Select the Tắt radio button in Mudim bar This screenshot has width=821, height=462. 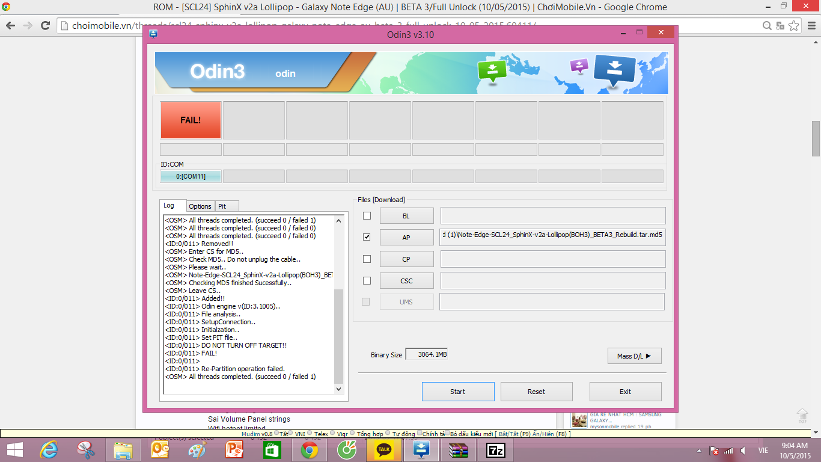click(276, 433)
